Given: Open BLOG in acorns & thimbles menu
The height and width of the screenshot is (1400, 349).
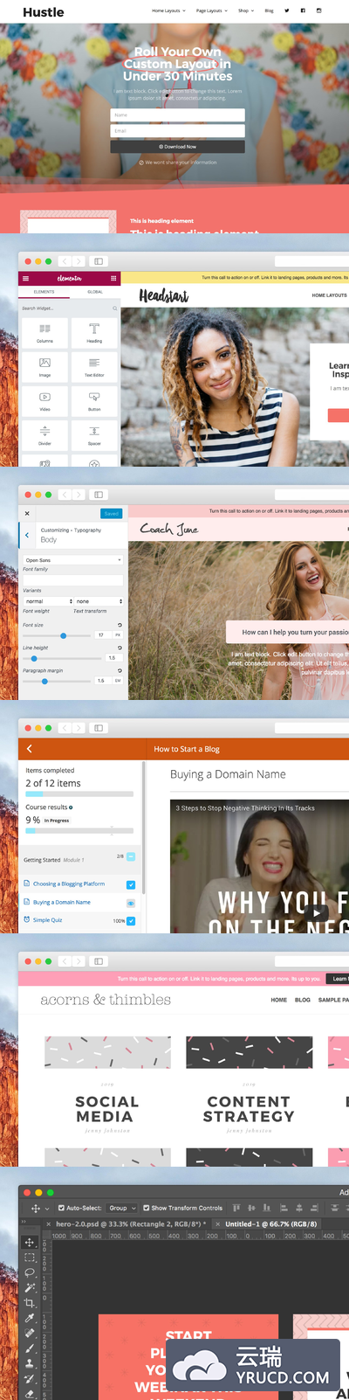Looking at the screenshot, I should click(303, 1000).
